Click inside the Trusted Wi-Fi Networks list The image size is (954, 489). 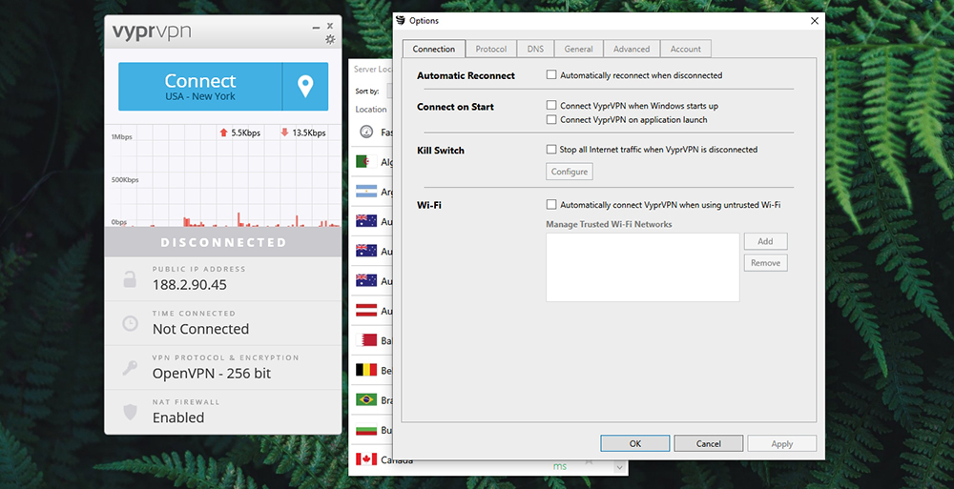click(x=642, y=267)
